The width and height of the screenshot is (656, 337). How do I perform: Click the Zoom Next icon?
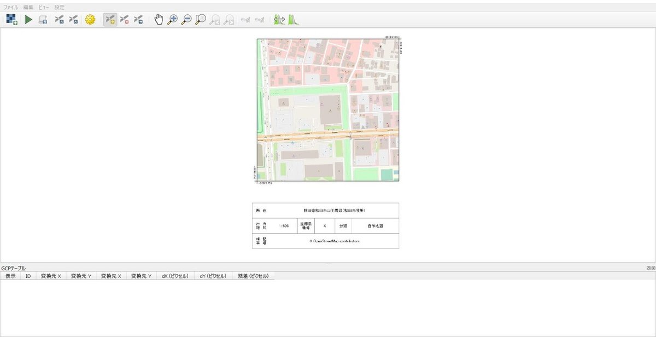click(229, 20)
